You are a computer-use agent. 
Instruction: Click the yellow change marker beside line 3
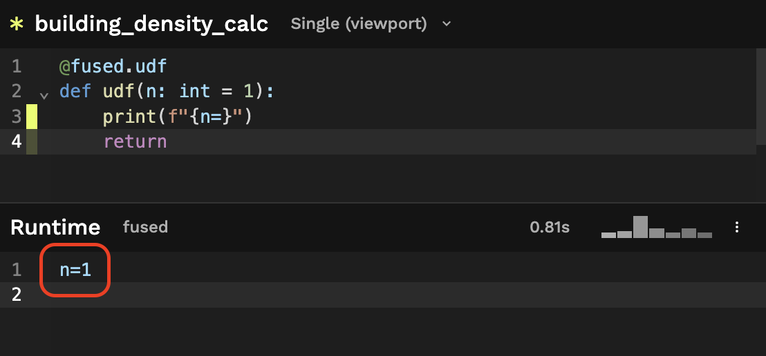[x=32, y=117]
